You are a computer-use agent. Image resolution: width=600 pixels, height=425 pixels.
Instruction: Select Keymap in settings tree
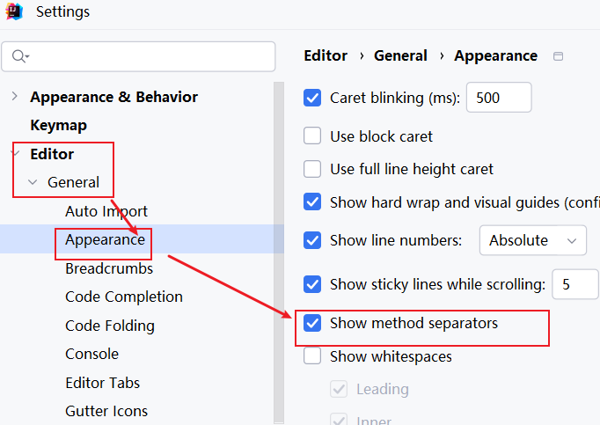pyautogui.click(x=58, y=126)
